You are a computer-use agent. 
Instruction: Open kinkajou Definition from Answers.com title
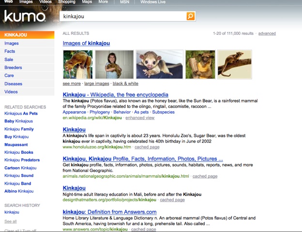click(109, 212)
